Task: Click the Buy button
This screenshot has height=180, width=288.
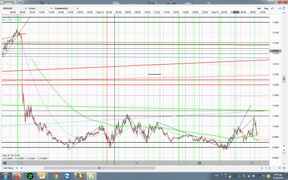Action: tap(266, 8)
